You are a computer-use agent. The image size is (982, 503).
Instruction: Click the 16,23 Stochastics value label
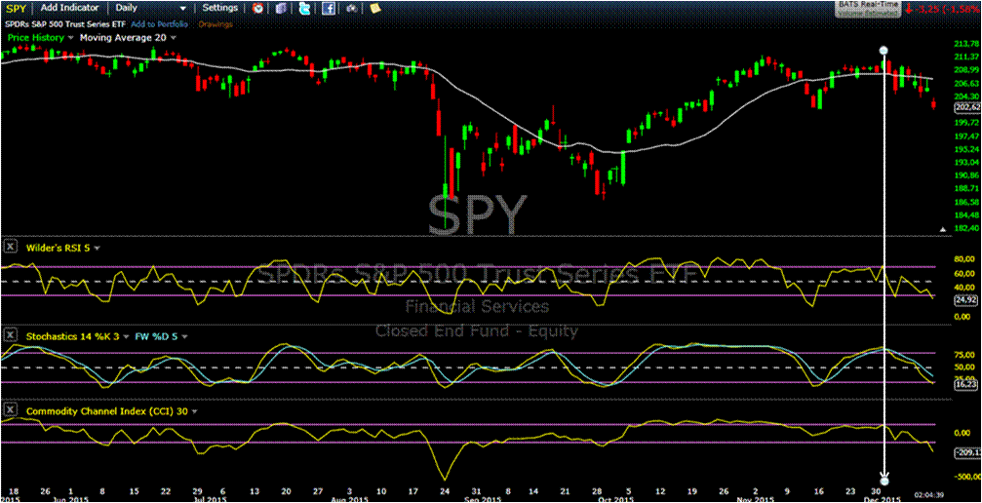(965, 386)
